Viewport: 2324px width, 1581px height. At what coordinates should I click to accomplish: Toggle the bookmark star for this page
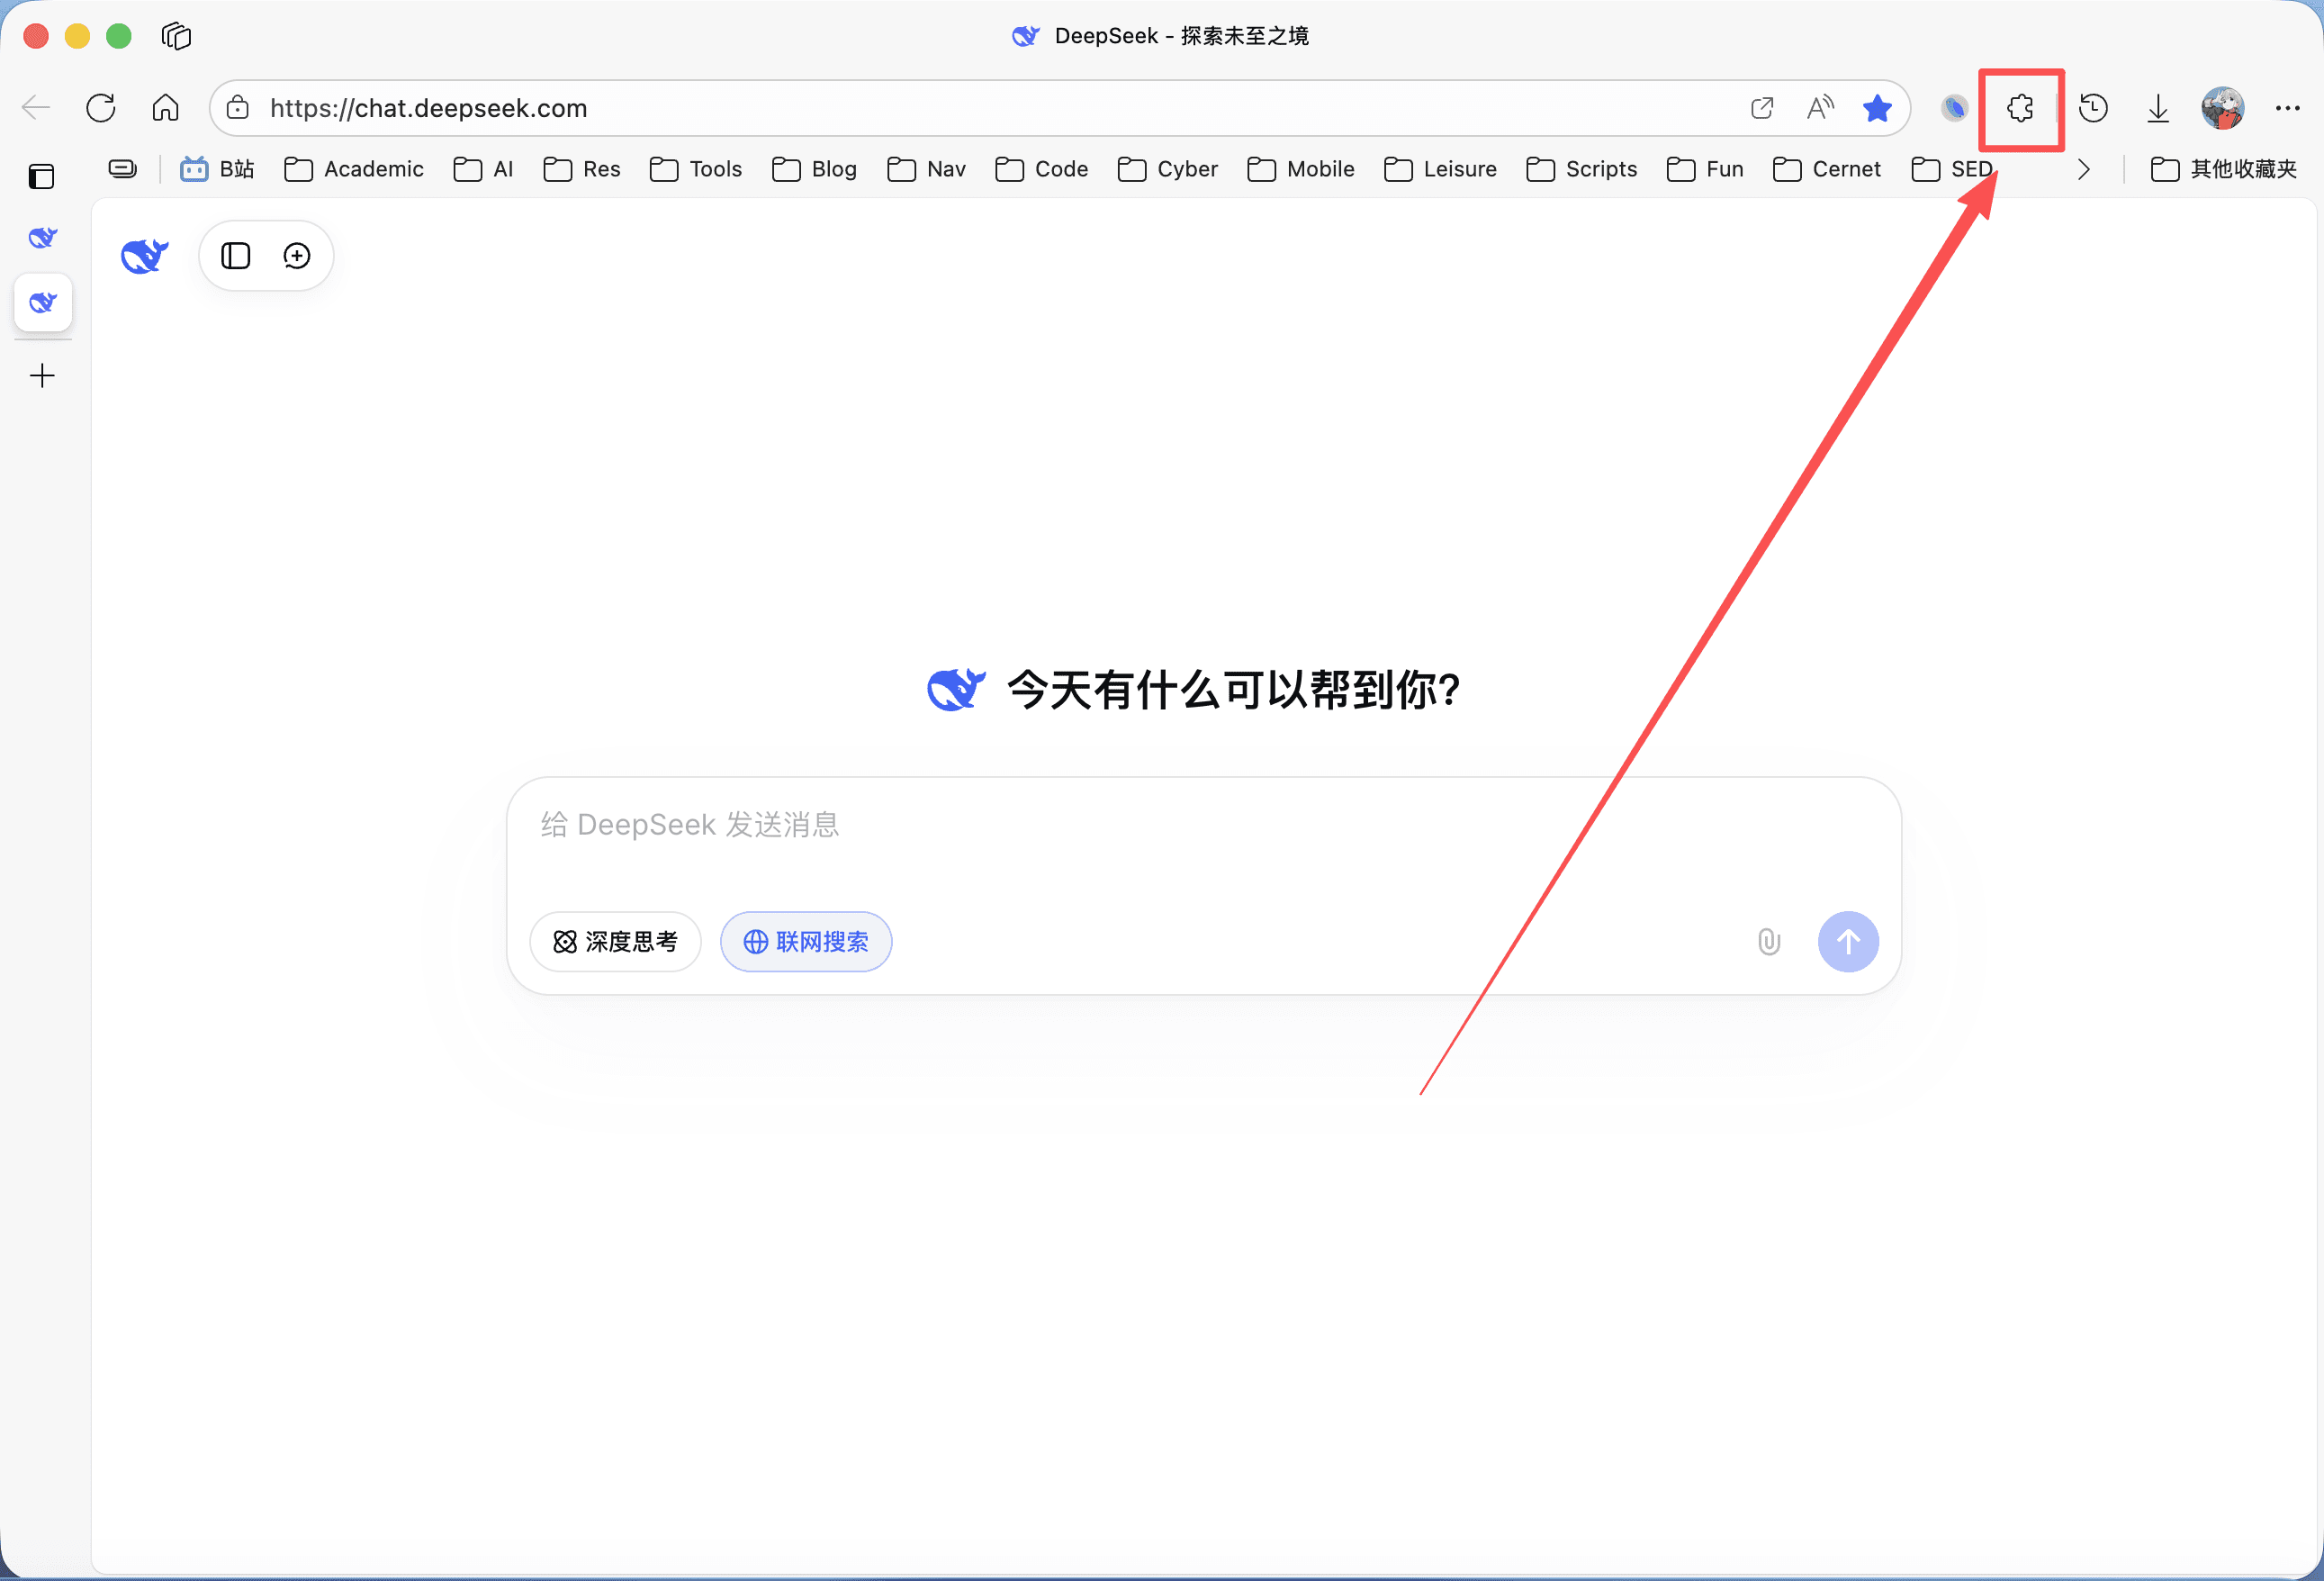[x=1877, y=108]
